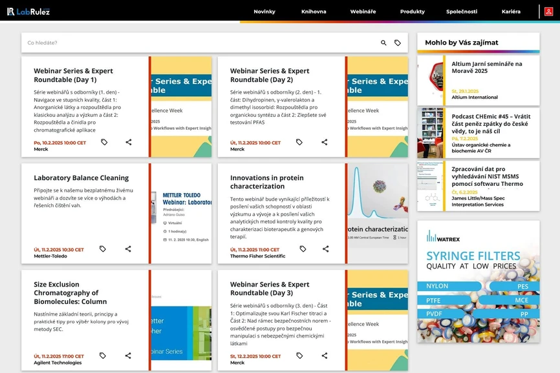Viewport: 560px width, 373px height.
Task: Click 'St, 12.2.2025 10:00 CET' date
Action: tap(255, 356)
